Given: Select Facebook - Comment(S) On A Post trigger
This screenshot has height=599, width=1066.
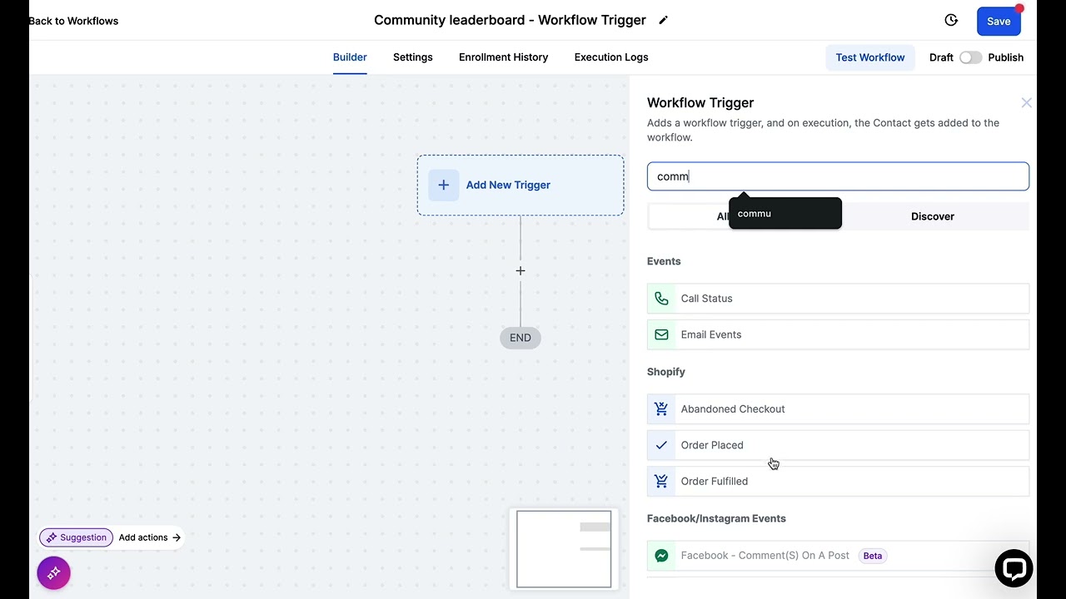Looking at the screenshot, I should [838, 556].
